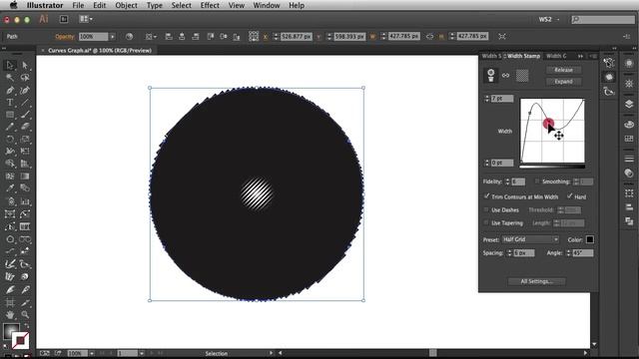The image size is (639, 359).
Task: Open the Window menu
Action: [x=267, y=5]
